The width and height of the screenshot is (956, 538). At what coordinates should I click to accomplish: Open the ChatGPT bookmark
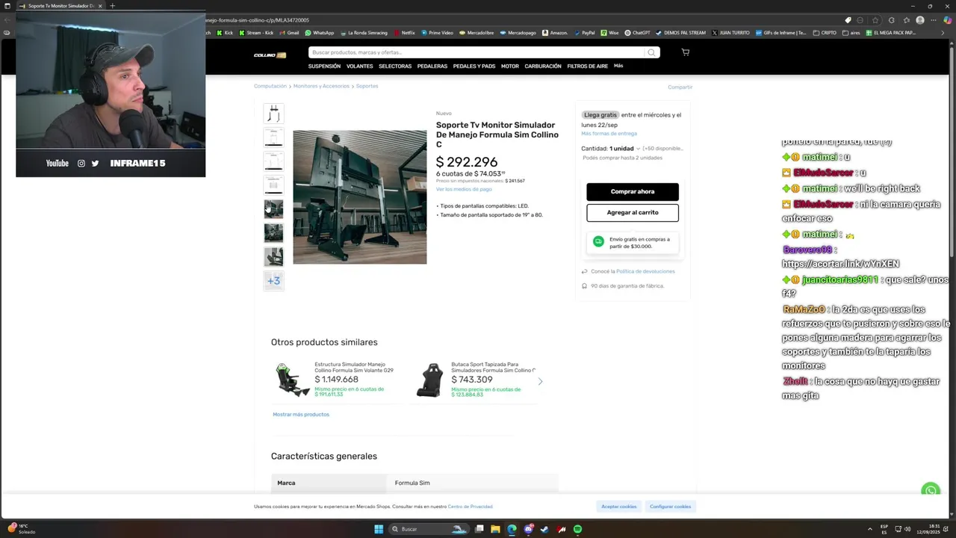tap(637, 33)
